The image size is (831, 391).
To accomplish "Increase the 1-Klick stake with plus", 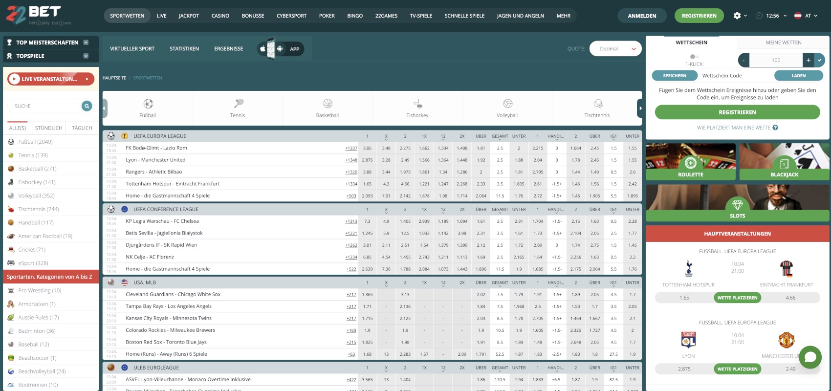I will click(809, 60).
